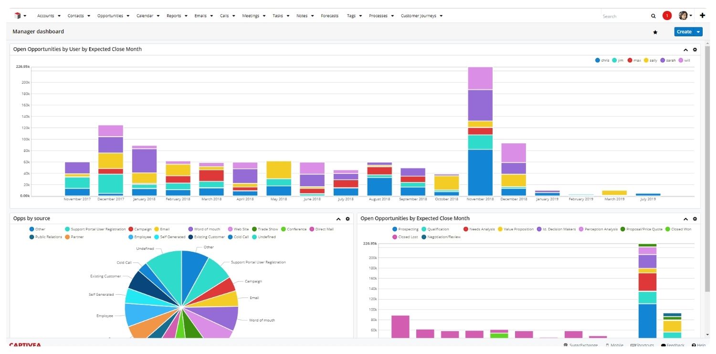Expand the Create button dropdown arrow
716x354 pixels.
point(698,32)
